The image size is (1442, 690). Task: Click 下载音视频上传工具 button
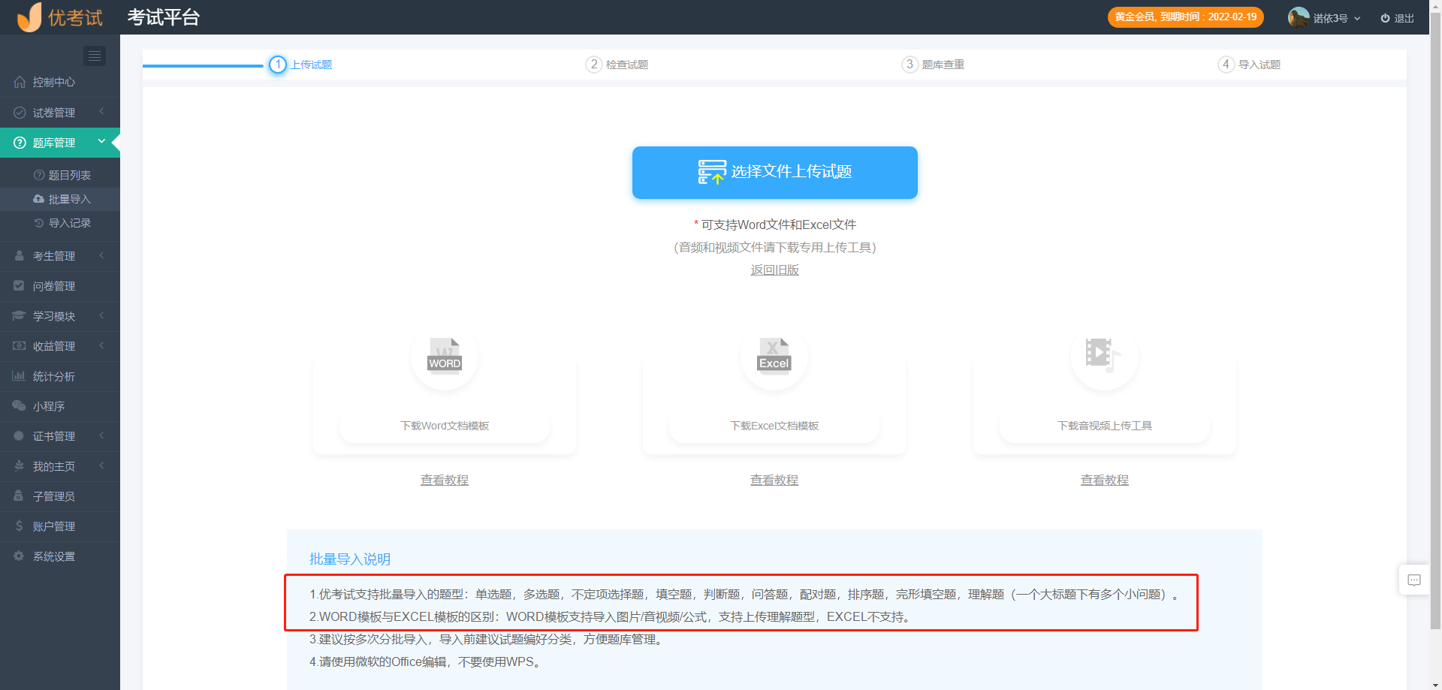tap(1104, 426)
